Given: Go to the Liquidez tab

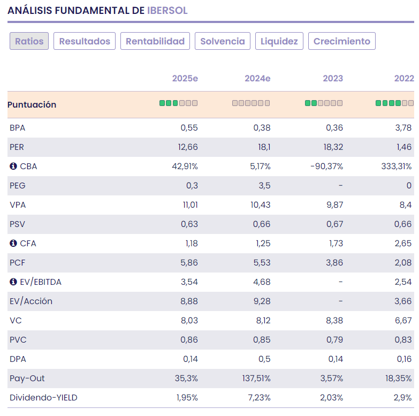Looking at the screenshot, I should click(279, 41).
